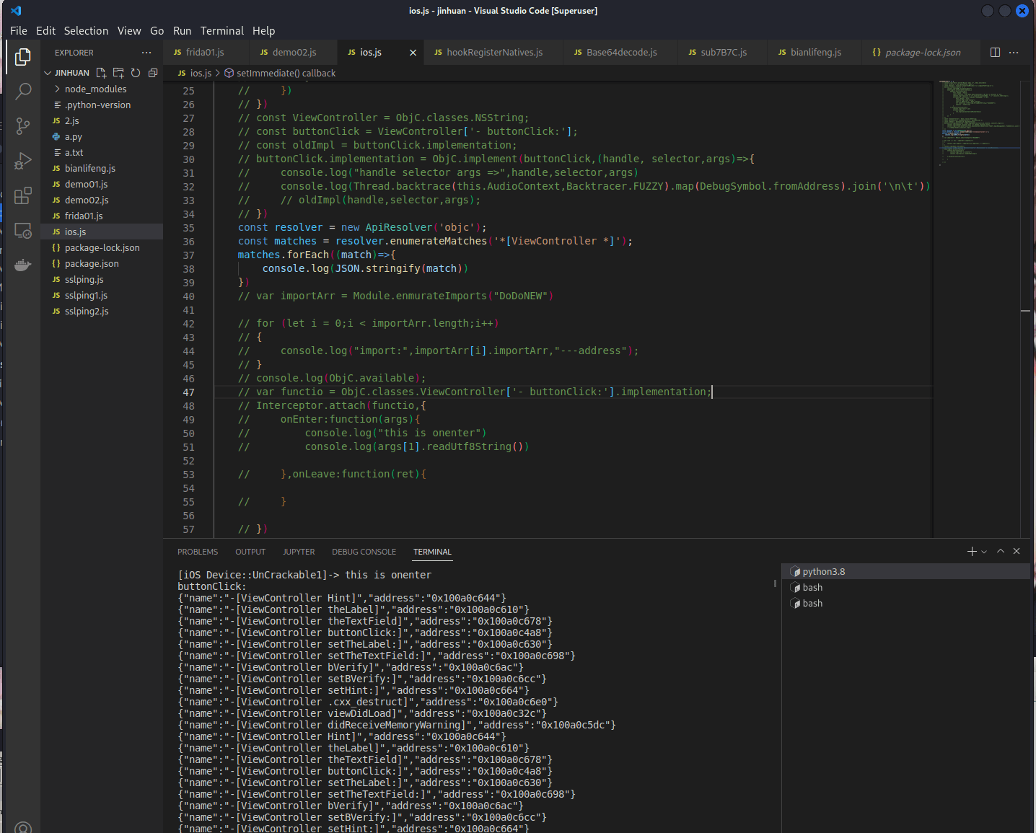Open the Run menu
Image resolution: width=1036 pixels, height=833 pixels.
coord(182,31)
